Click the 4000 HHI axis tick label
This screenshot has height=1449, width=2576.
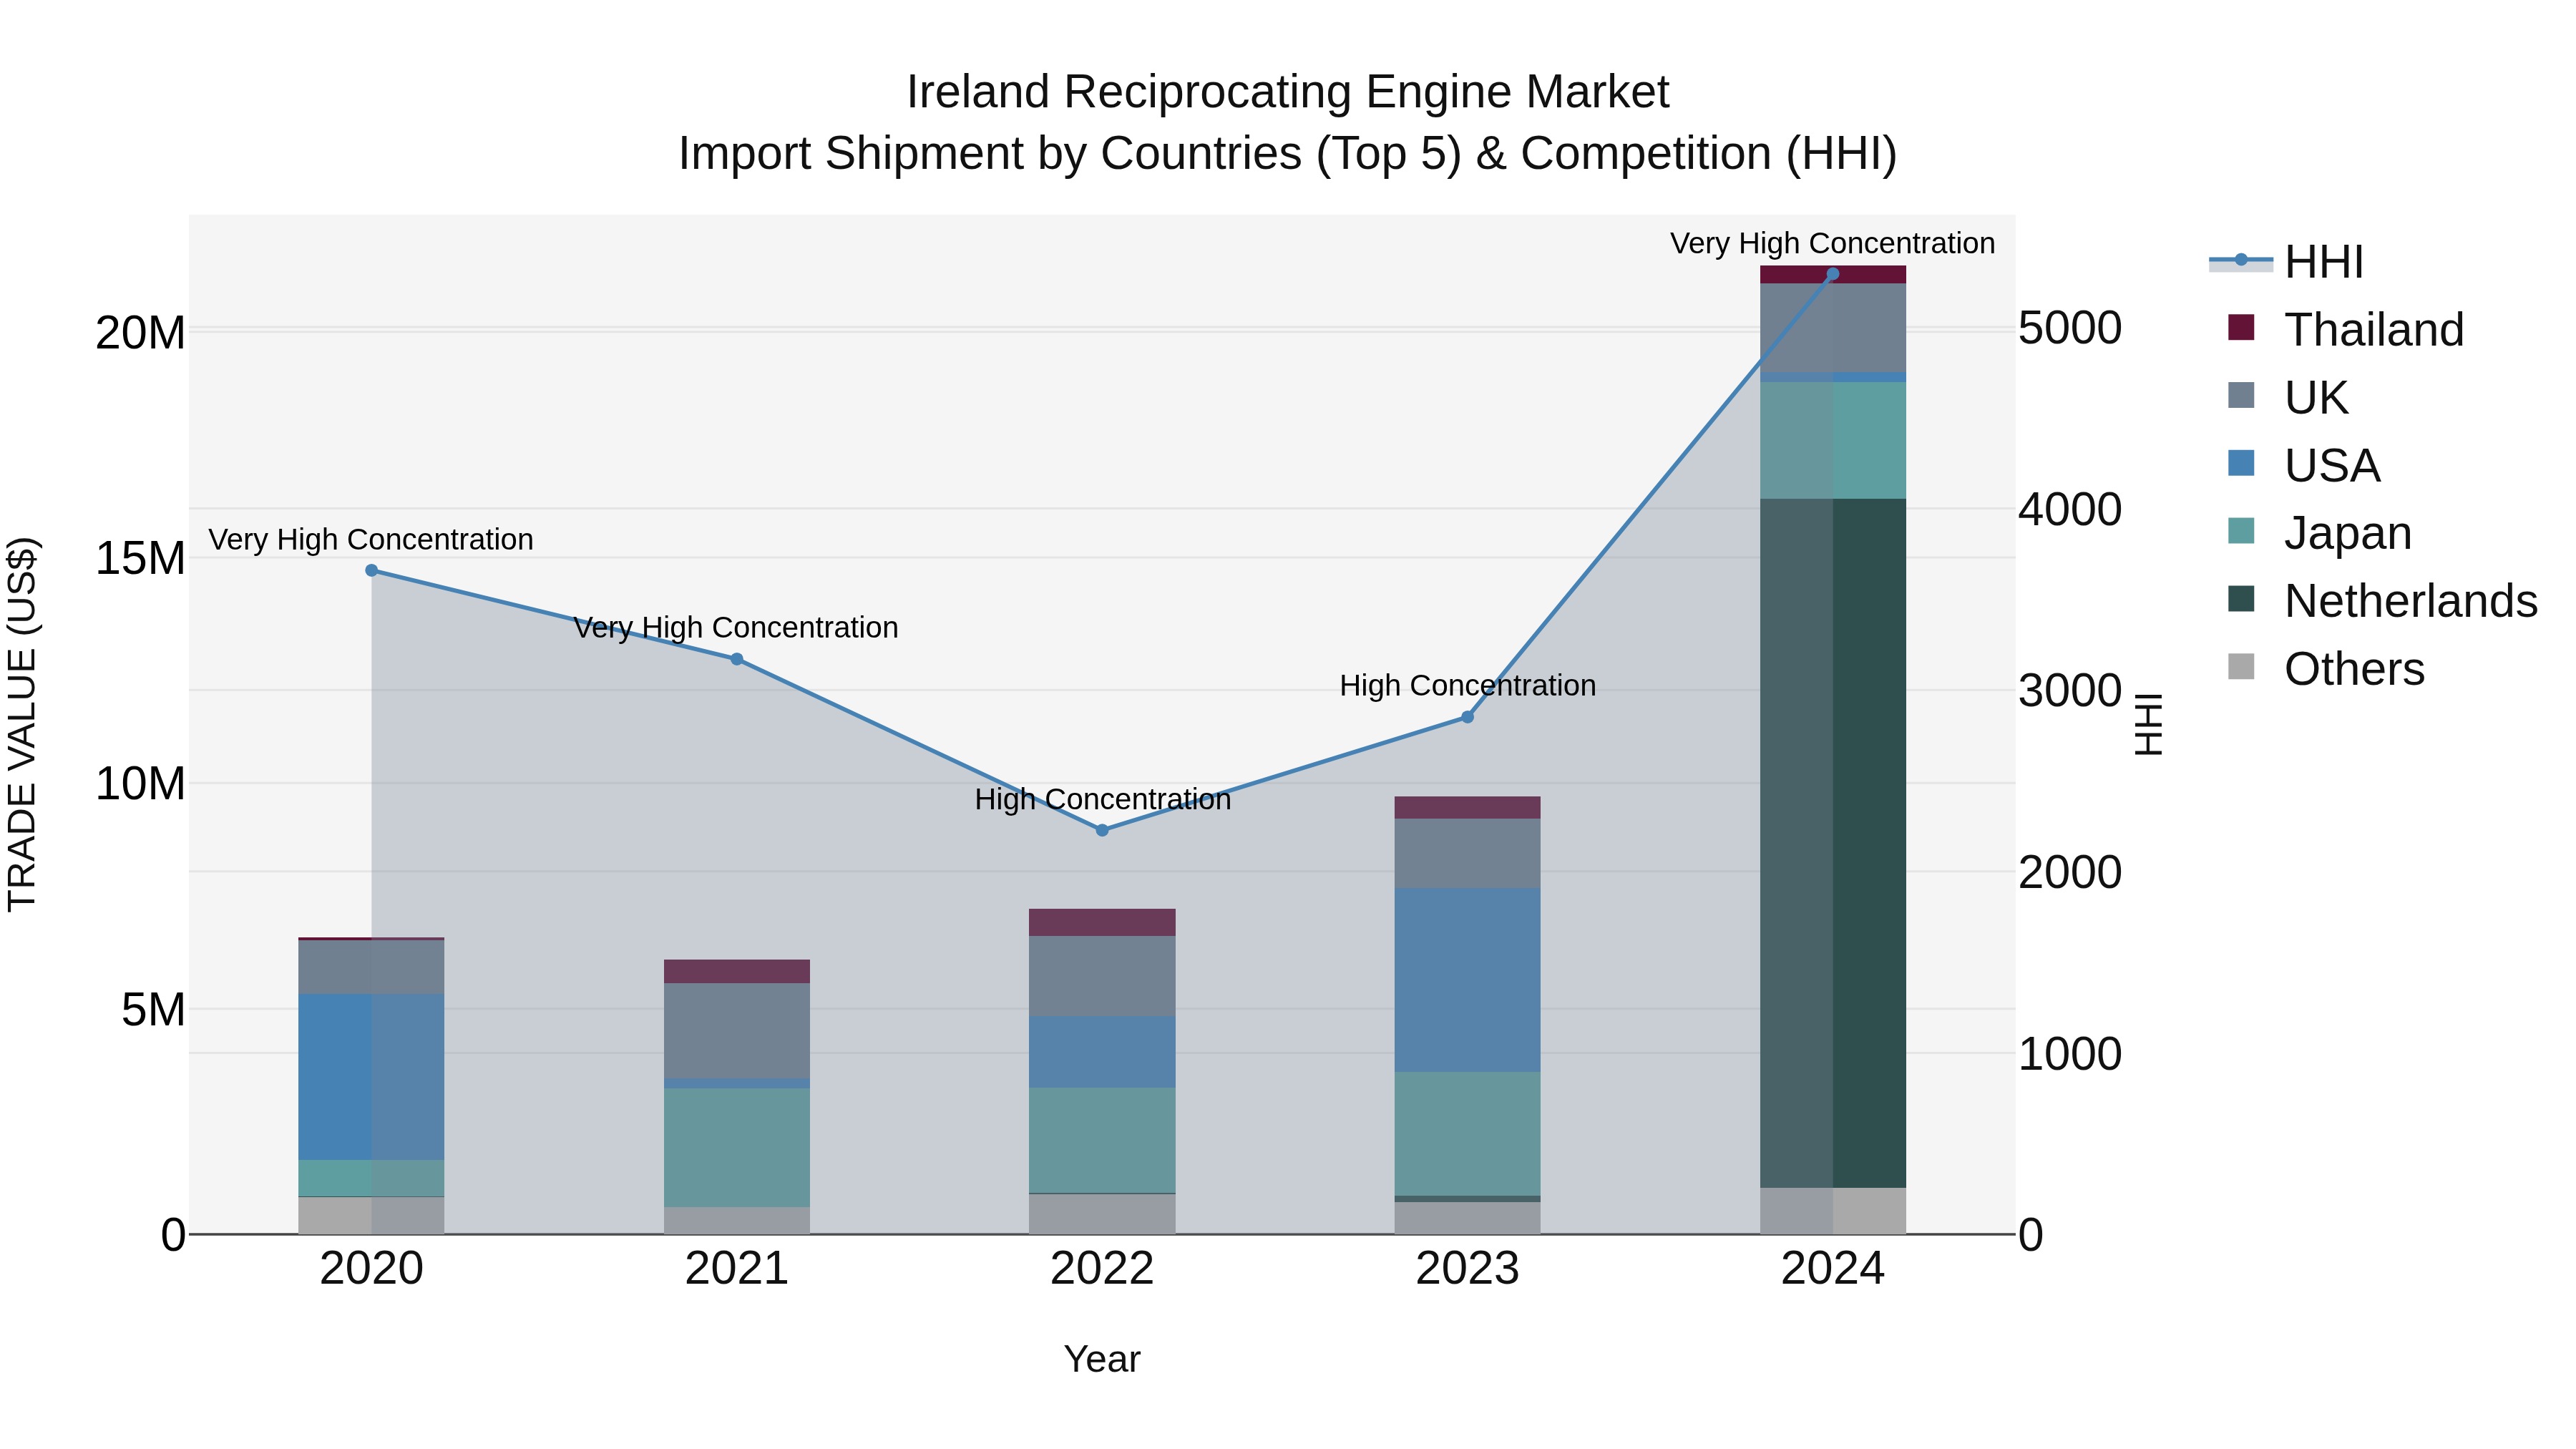point(2070,508)
